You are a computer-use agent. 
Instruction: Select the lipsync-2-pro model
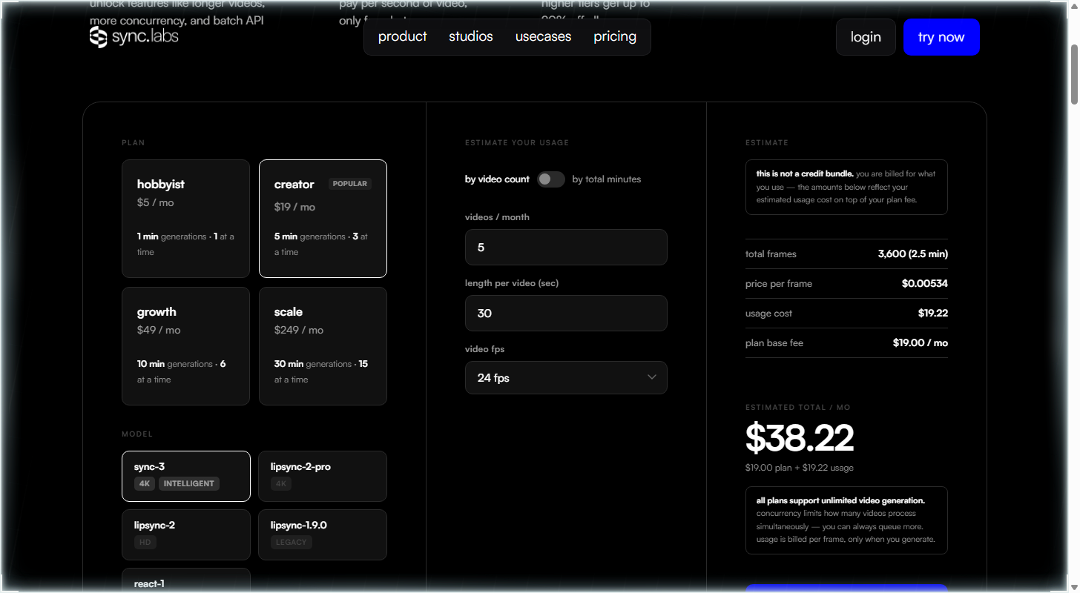(x=323, y=476)
